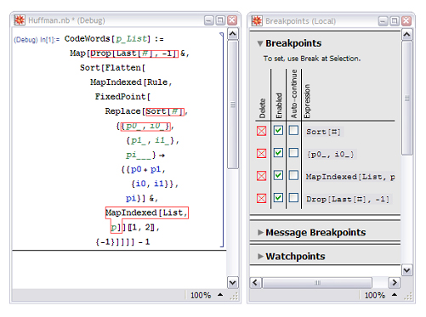Click the up arrow of the Huffman.nb scrollbar
426x317 pixels.
233,34
